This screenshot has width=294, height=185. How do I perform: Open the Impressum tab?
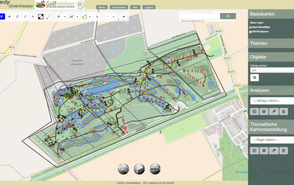119,8
